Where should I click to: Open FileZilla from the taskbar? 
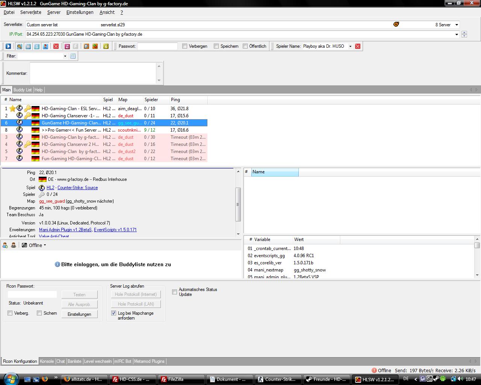coord(181,379)
